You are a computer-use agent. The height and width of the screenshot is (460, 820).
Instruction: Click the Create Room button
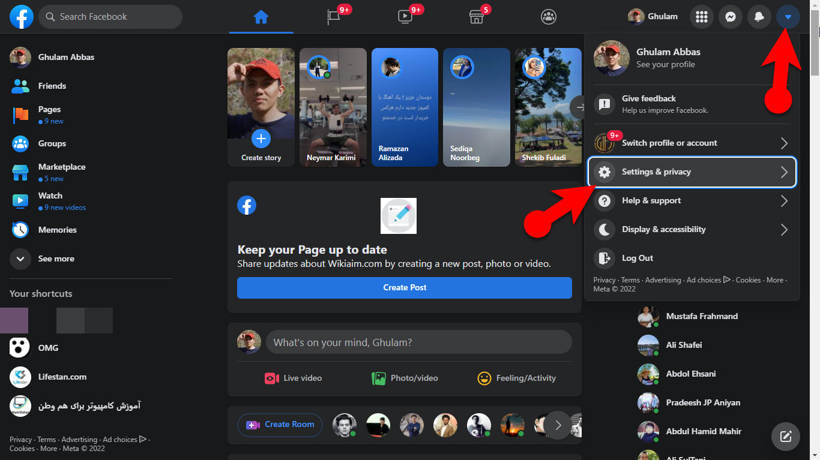(280, 425)
